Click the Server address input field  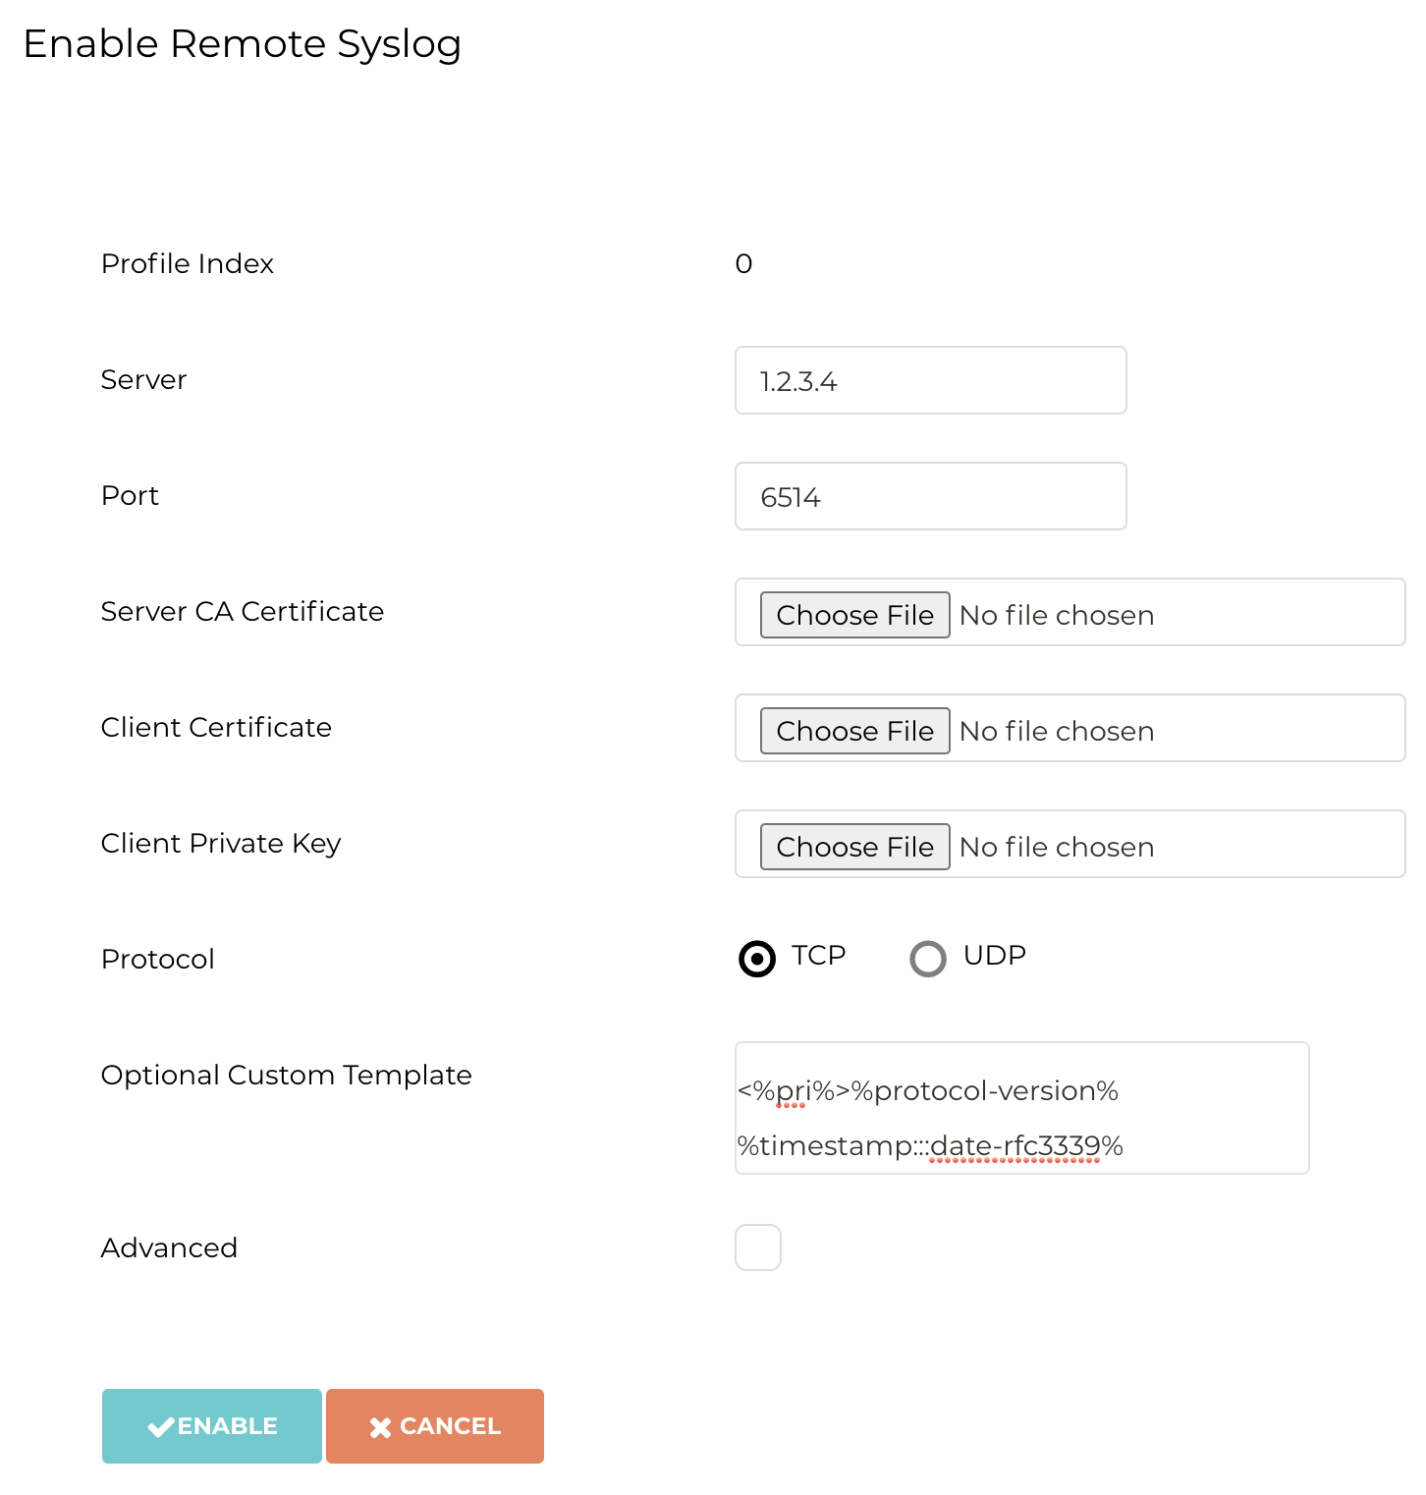click(x=930, y=380)
